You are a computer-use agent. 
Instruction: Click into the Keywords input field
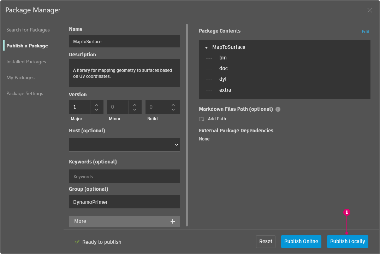point(124,177)
